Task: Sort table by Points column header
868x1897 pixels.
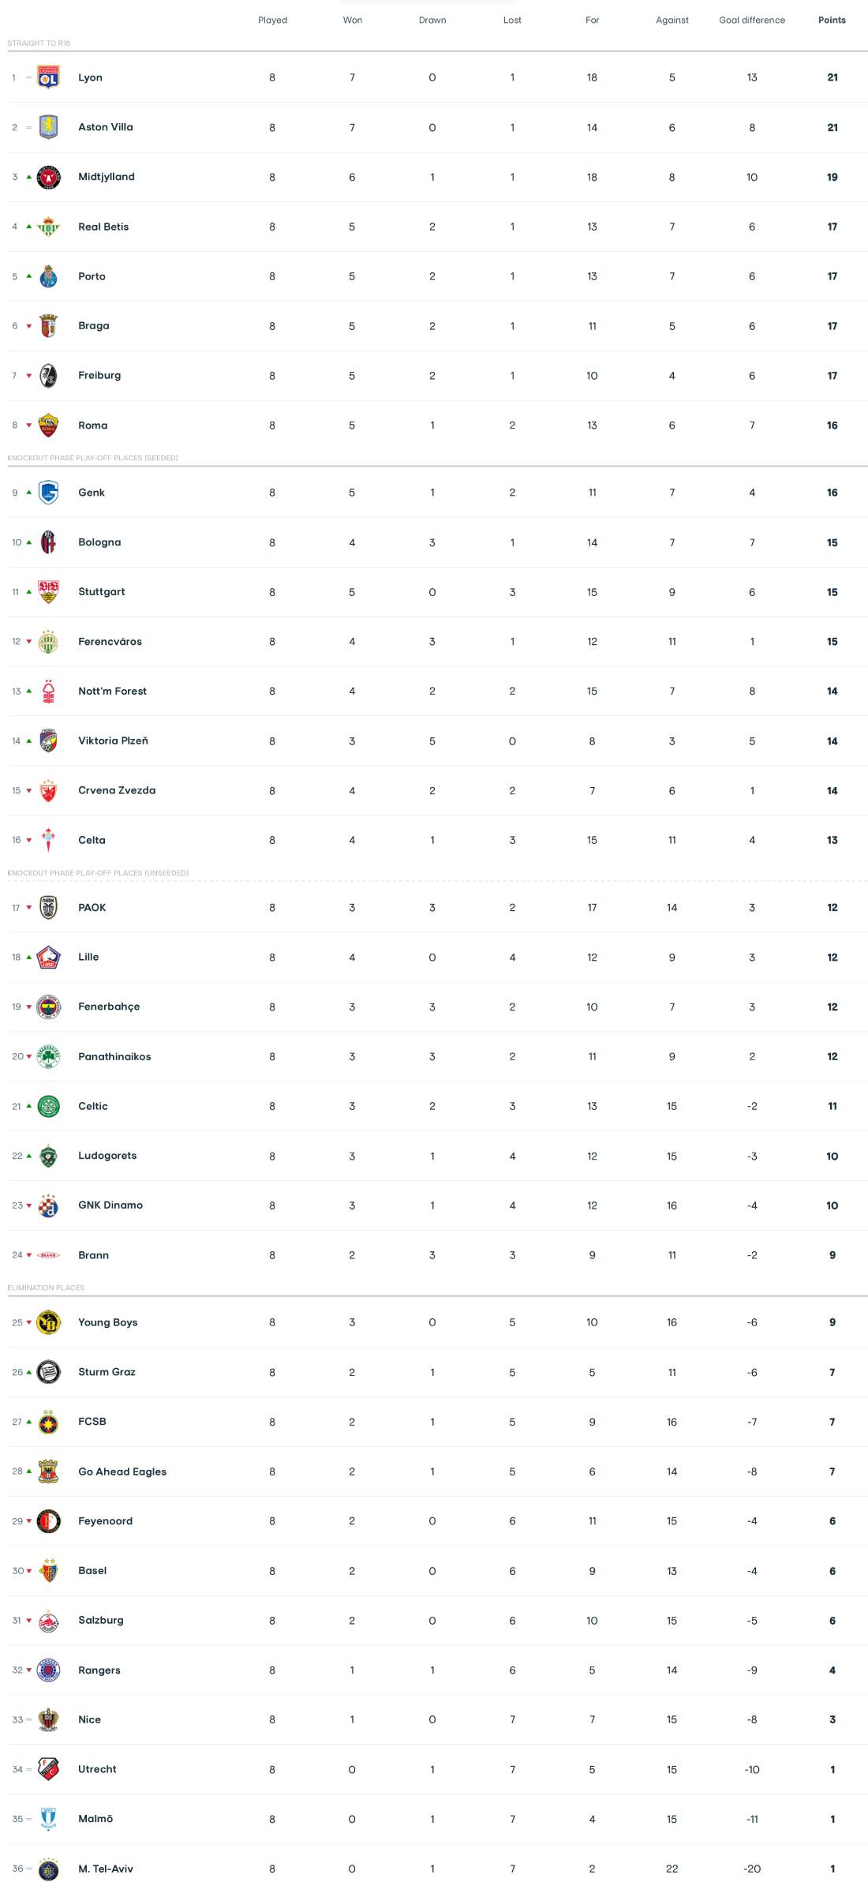Action: click(832, 21)
